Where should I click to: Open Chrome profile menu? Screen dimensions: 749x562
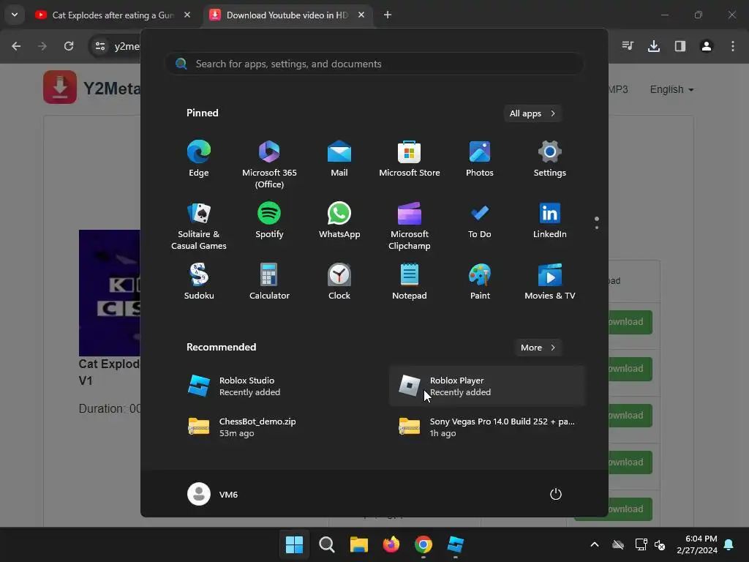tap(707, 46)
